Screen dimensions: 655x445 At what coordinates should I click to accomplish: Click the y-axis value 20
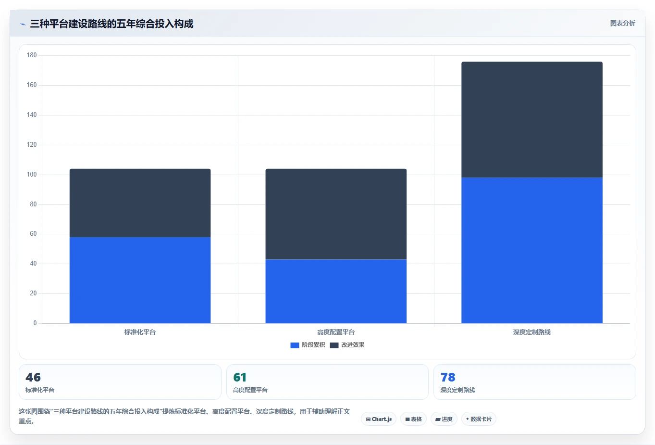(x=33, y=293)
